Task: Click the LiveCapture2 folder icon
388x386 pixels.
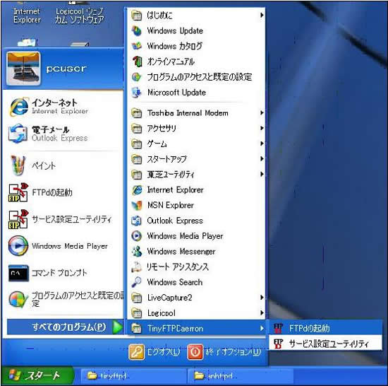Action: click(136, 298)
